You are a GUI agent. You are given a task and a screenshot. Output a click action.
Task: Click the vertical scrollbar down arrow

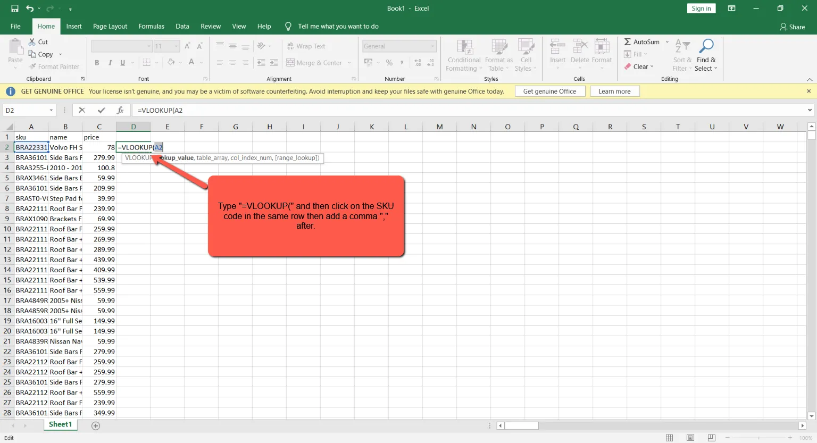[811, 416]
